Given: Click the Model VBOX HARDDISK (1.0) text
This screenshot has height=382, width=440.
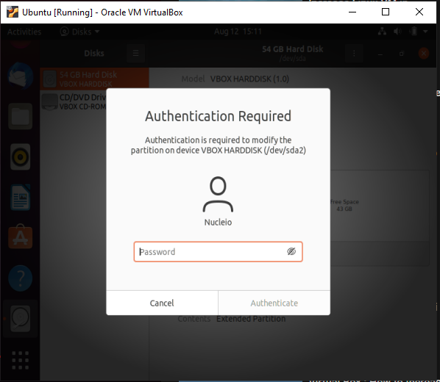Looking at the screenshot, I should (235, 79).
